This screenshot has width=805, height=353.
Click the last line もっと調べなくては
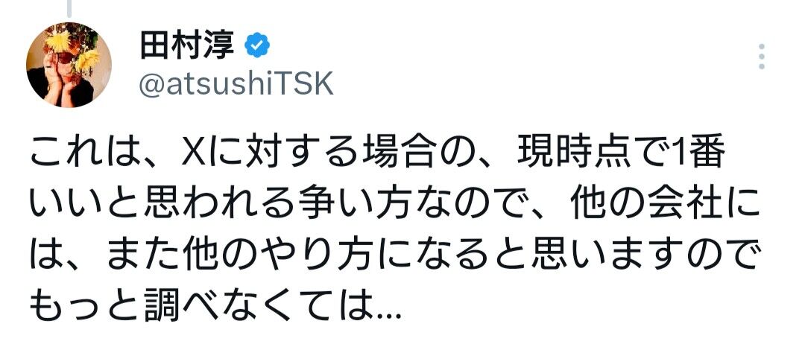[x=215, y=308]
